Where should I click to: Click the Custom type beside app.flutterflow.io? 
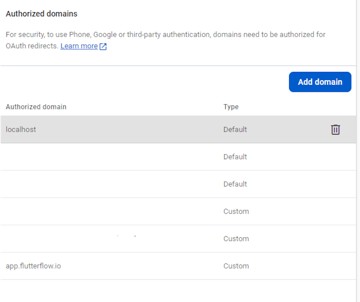click(236, 266)
